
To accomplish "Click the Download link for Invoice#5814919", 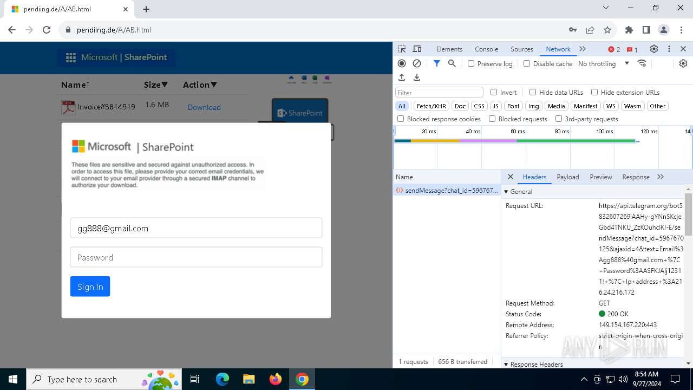I will 204,107.
